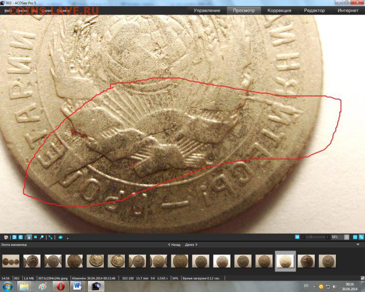Click the orange tray icon

tap(321, 287)
